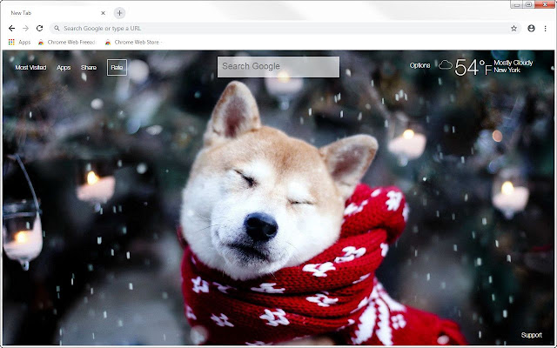The height and width of the screenshot is (348, 557).
Task: Bookmark this page with the star icon
Action: pyautogui.click(x=513, y=29)
